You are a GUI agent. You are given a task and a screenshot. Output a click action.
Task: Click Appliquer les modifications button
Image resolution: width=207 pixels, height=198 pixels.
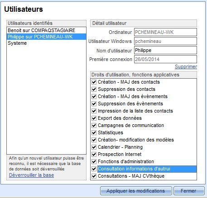tap(136, 191)
